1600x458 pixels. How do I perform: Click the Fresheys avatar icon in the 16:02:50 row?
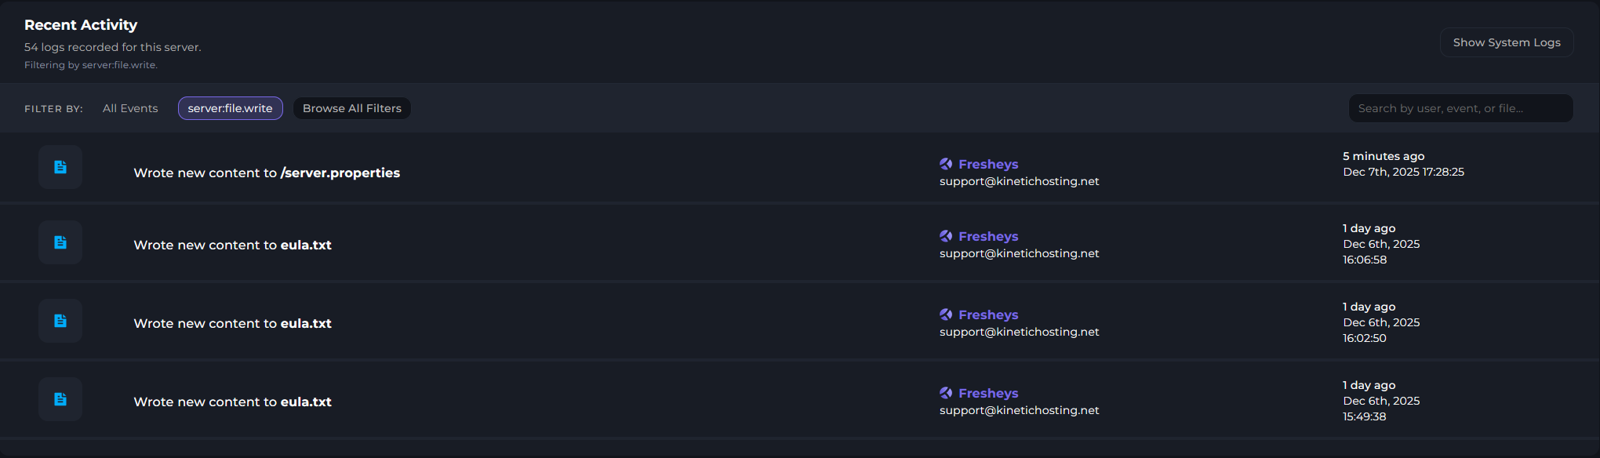pyautogui.click(x=946, y=314)
